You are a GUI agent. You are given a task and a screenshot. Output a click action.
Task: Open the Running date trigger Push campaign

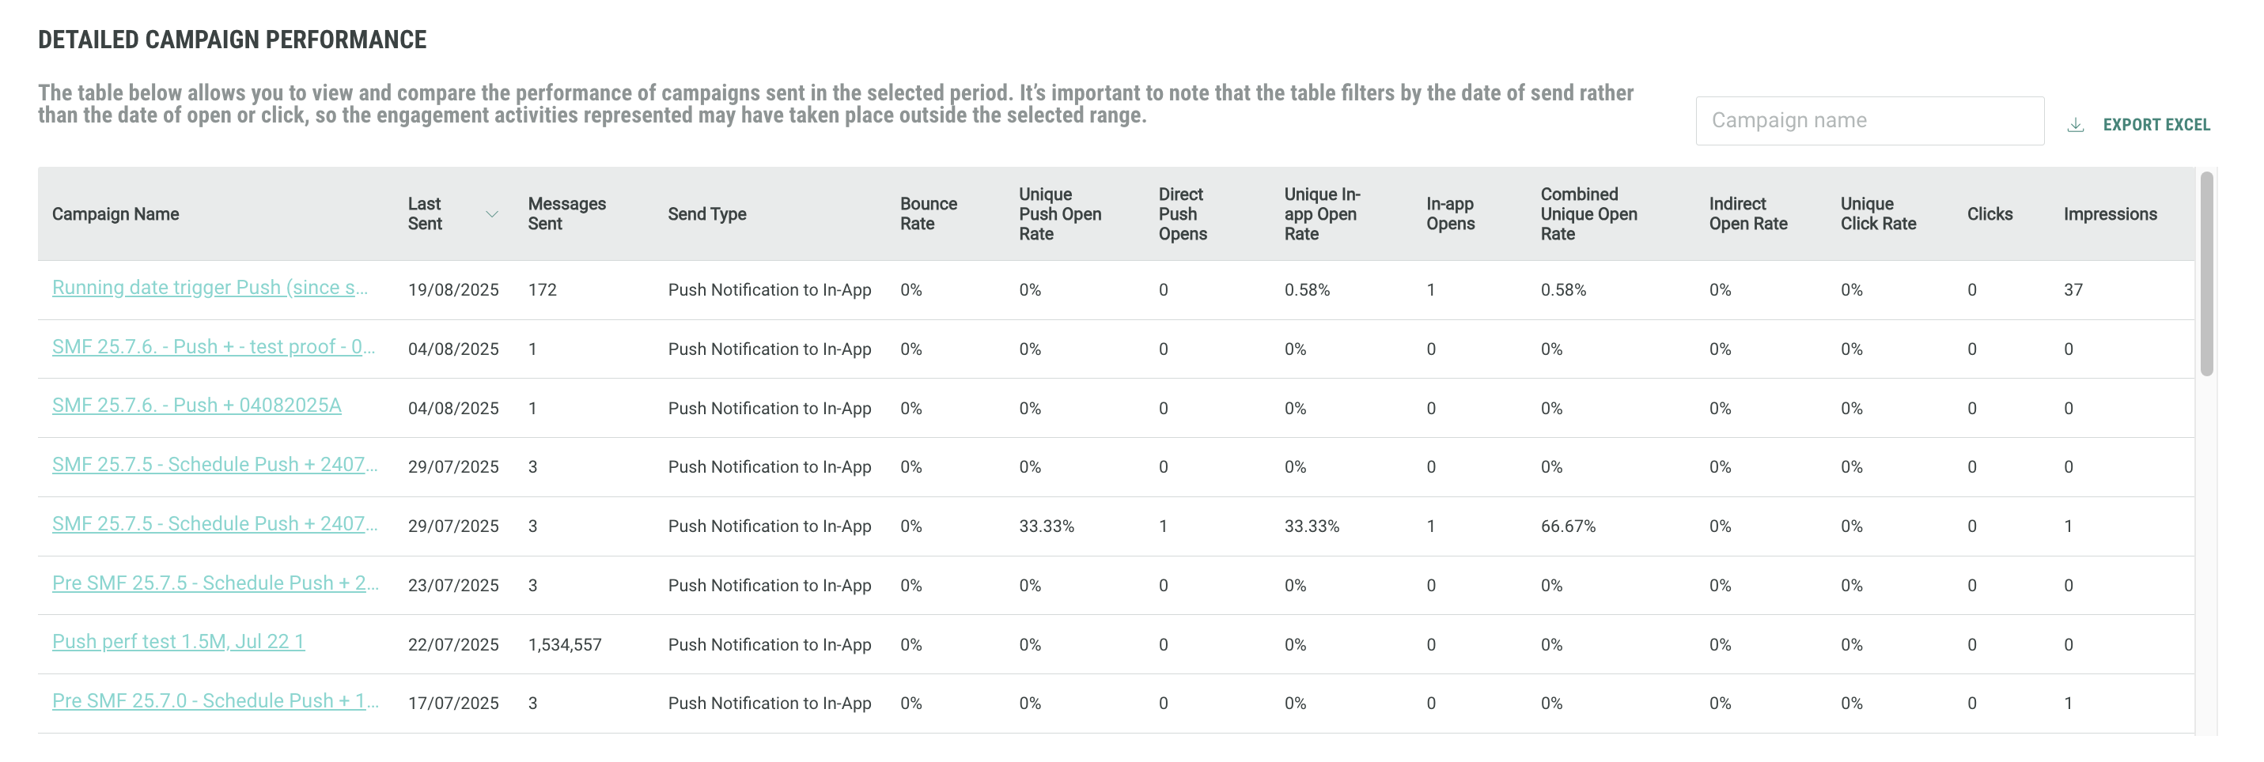[210, 288]
